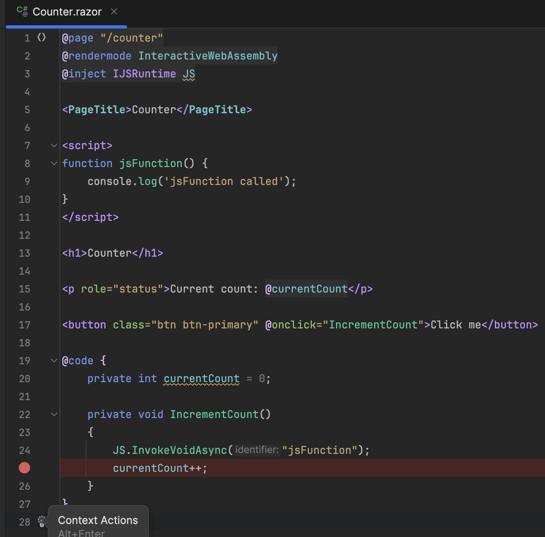545x537 pixels.
Task: Click the <h1> opening tag
Action: (75, 253)
